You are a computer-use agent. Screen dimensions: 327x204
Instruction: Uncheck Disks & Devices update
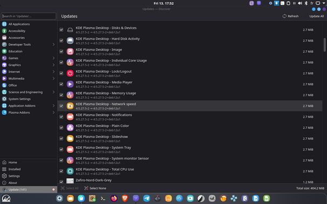click(x=62, y=30)
